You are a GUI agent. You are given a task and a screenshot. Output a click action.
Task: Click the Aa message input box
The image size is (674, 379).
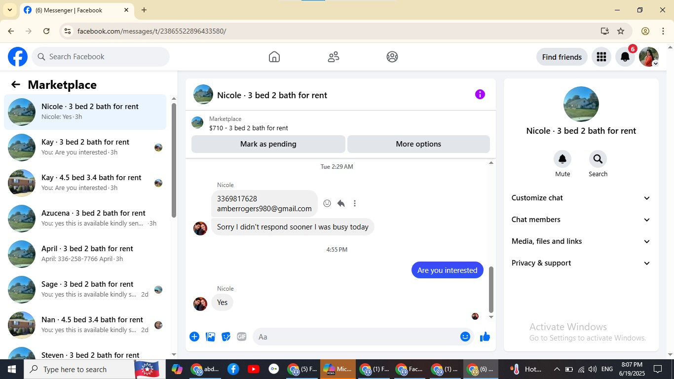click(363, 337)
